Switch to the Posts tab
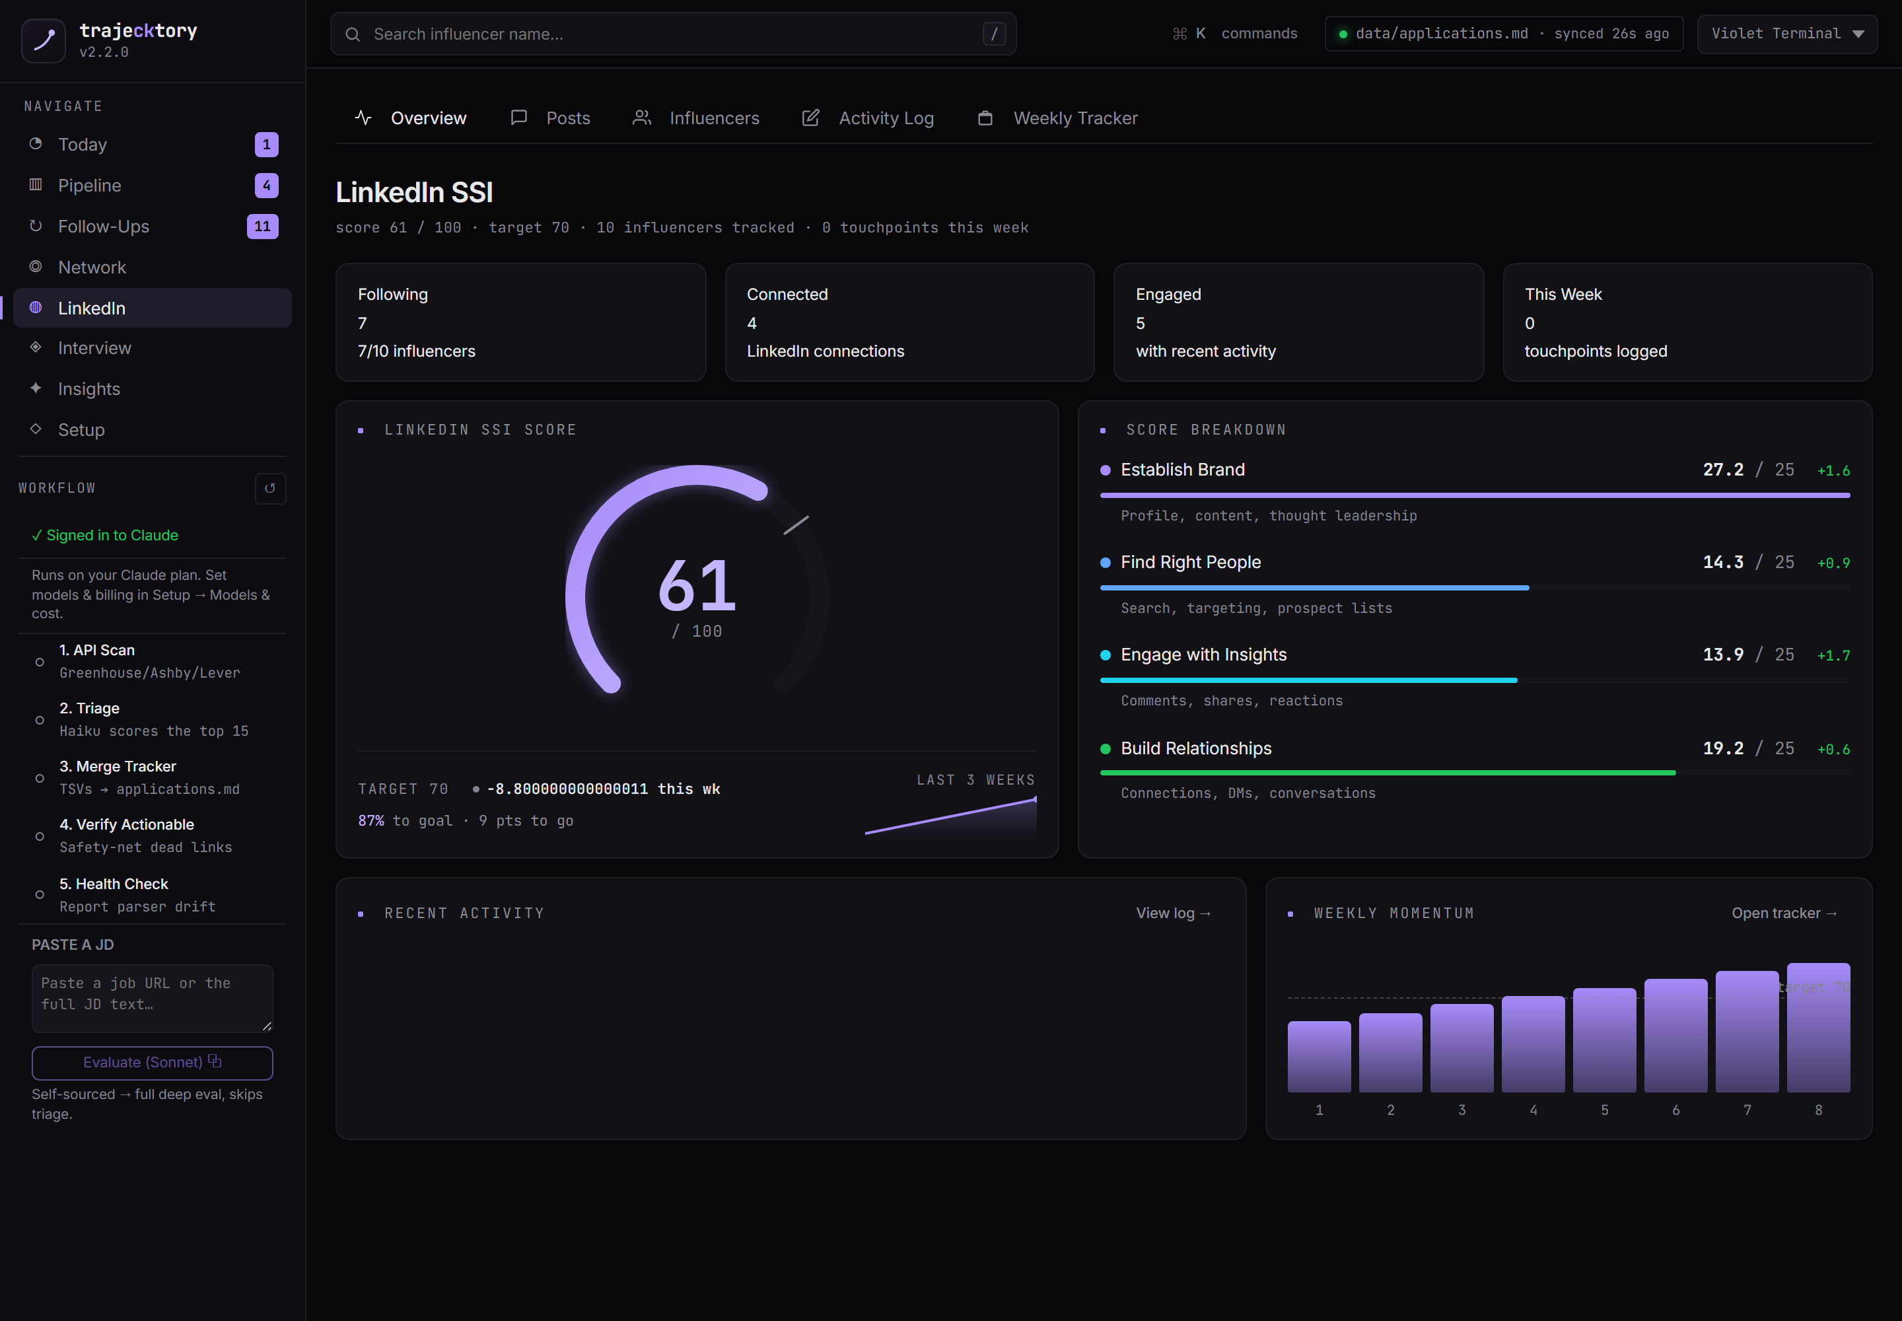Image resolution: width=1902 pixels, height=1321 pixels. pos(550,118)
